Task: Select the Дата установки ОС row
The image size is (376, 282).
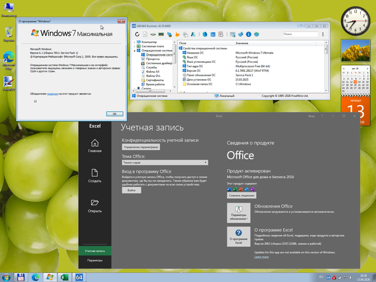Action: [x=251, y=79]
